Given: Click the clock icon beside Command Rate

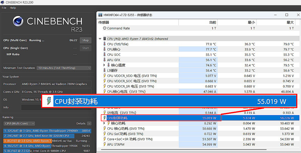Looking at the screenshot, I should [x=105, y=28].
